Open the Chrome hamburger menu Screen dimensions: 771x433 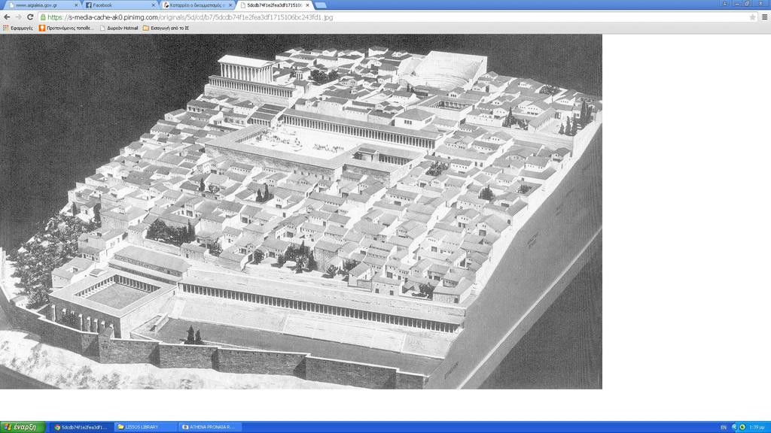765,17
